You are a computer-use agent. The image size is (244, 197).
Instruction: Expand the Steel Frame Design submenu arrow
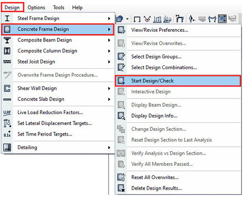point(109,19)
